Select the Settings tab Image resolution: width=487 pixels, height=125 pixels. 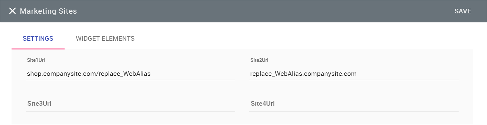coord(38,39)
